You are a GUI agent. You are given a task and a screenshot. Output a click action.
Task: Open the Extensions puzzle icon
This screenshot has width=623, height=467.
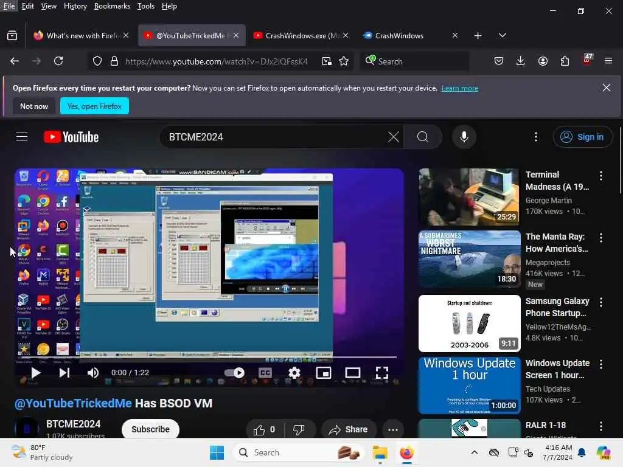565,61
